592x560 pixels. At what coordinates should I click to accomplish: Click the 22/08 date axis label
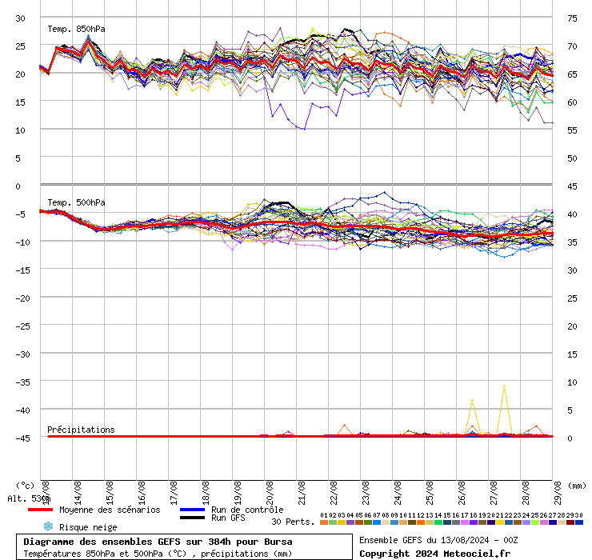click(334, 493)
